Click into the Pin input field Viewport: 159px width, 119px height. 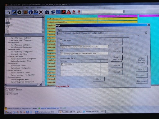point(84,54)
